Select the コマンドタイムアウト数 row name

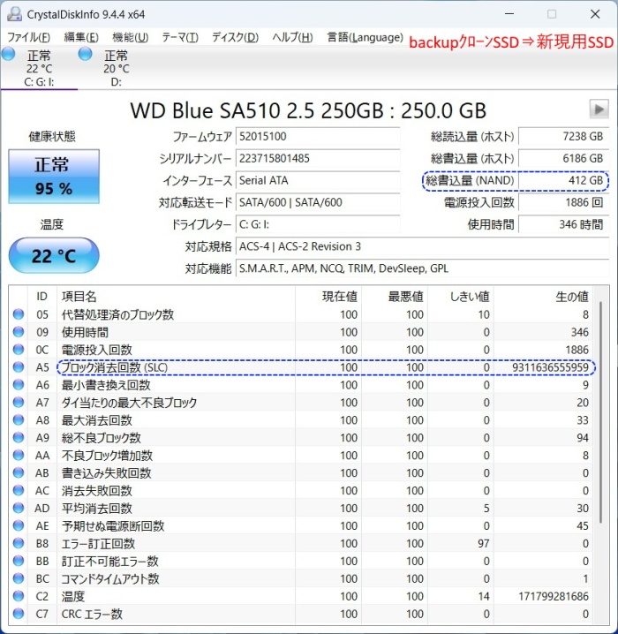coord(110,579)
